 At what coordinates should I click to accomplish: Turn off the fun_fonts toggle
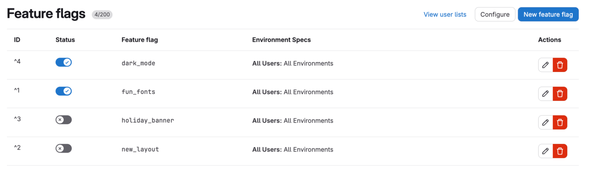pos(63,91)
